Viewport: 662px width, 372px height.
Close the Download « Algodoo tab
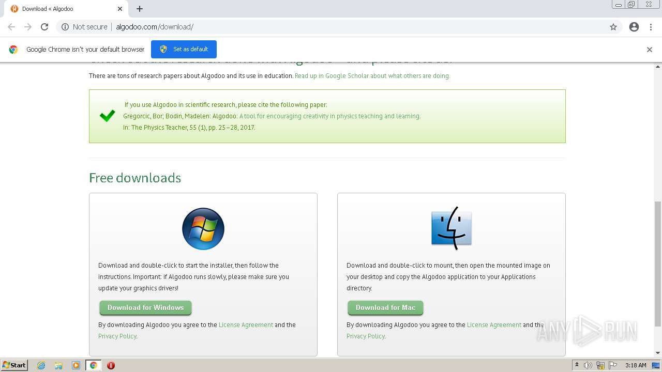[120, 9]
